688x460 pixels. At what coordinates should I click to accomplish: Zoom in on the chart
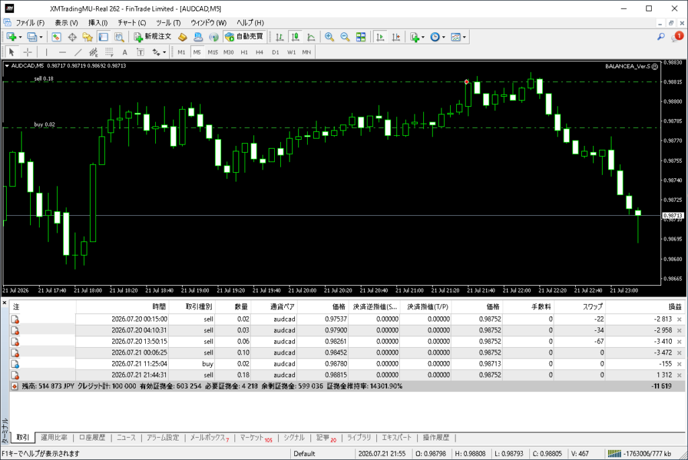pyautogui.click(x=329, y=37)
